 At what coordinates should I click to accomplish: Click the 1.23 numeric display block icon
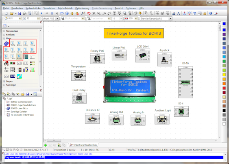click(x=13, y=76)
